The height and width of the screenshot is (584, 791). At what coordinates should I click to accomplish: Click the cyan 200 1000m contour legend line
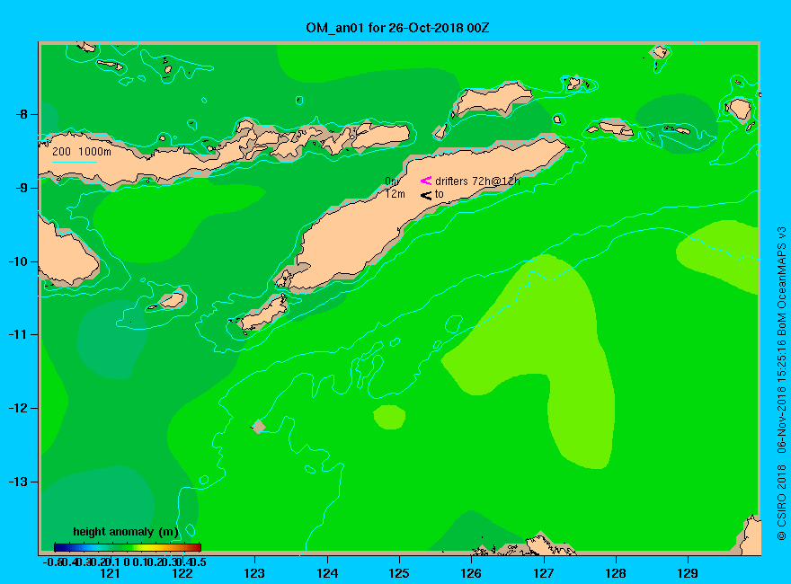pos(74,162)
